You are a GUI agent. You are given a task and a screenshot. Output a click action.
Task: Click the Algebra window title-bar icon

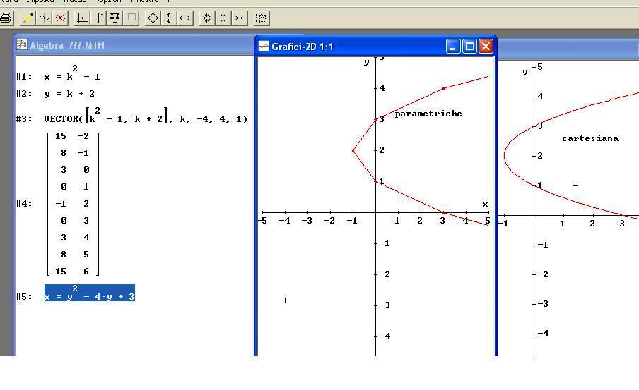(x=22, y=44)
